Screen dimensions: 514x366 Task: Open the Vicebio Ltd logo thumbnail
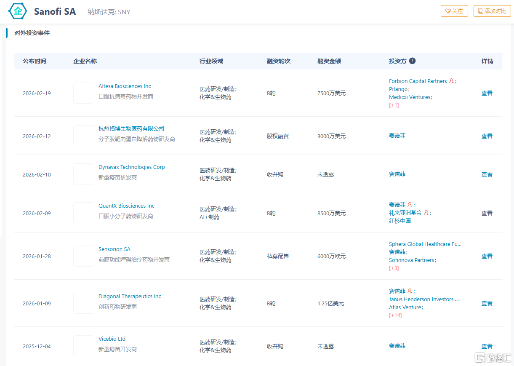click(x=84, y=346)
